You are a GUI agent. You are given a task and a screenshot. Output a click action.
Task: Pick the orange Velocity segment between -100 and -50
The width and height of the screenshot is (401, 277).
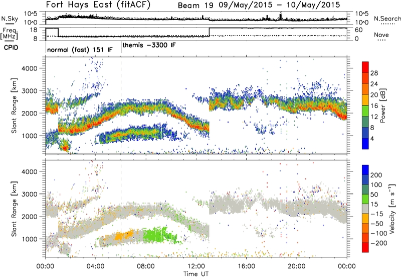tap(365, 228)
